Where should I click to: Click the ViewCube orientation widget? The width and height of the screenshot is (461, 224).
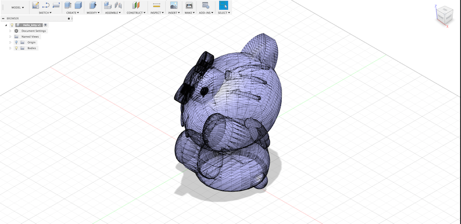tap(444, 16)
